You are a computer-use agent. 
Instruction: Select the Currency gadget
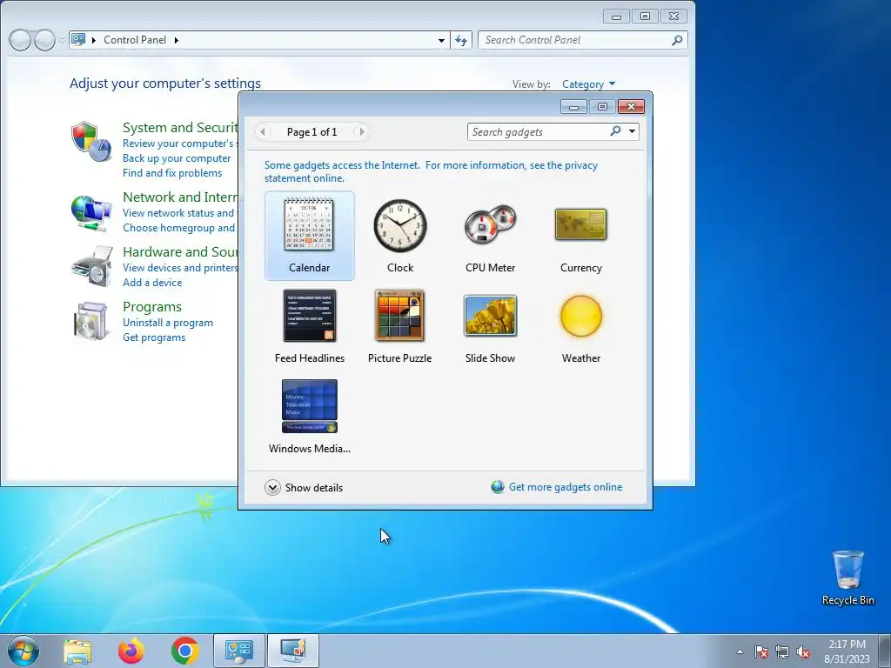click(x=580, y=236)
